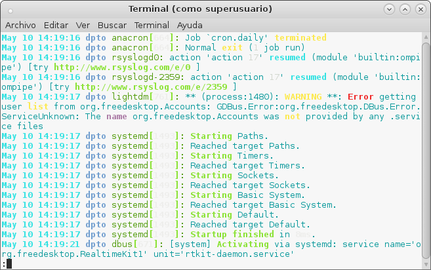Click the 'Normal exit' log text
Viewport: 431px width, 270px height.
(x=214, y=48)
